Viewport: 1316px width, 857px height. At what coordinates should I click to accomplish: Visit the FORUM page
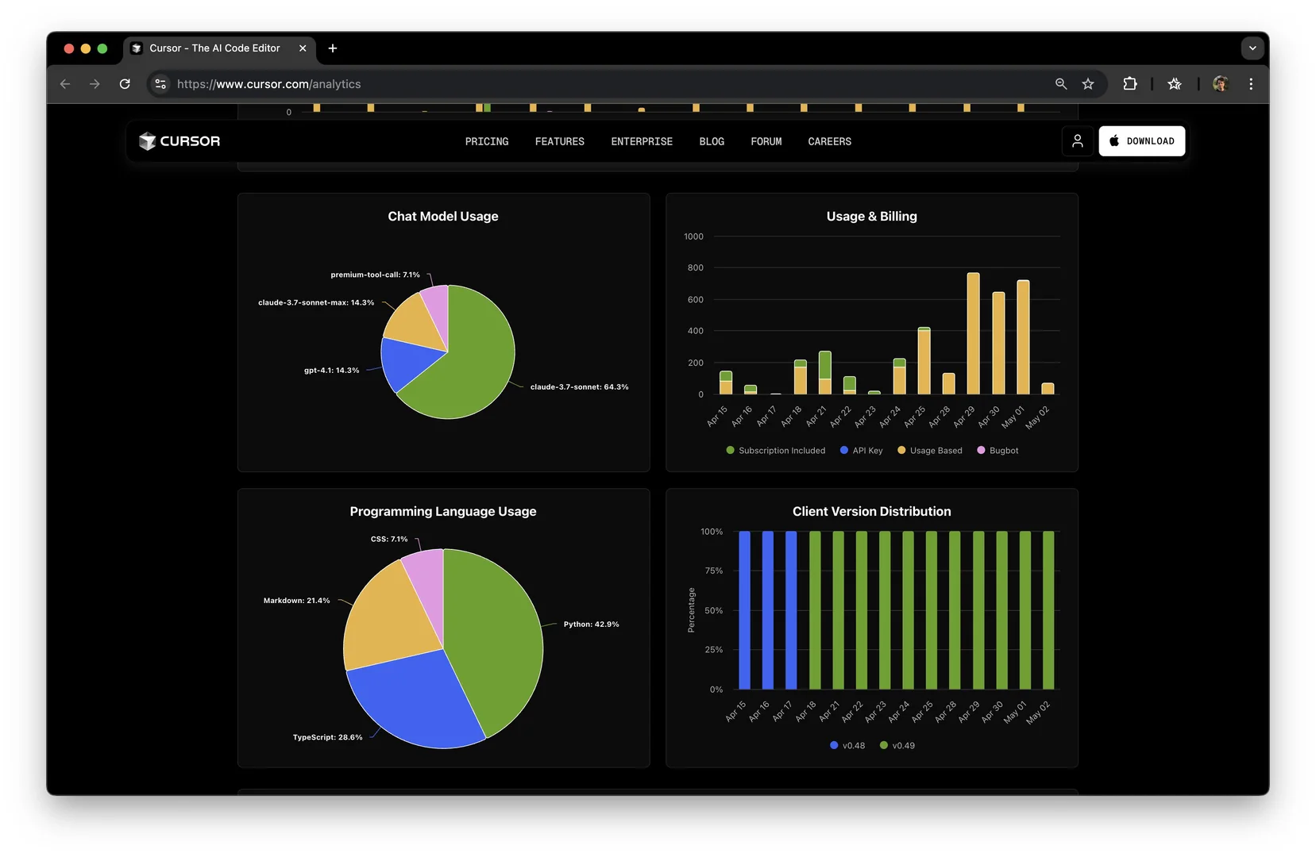pyautogui.click(x=766, y=141)
